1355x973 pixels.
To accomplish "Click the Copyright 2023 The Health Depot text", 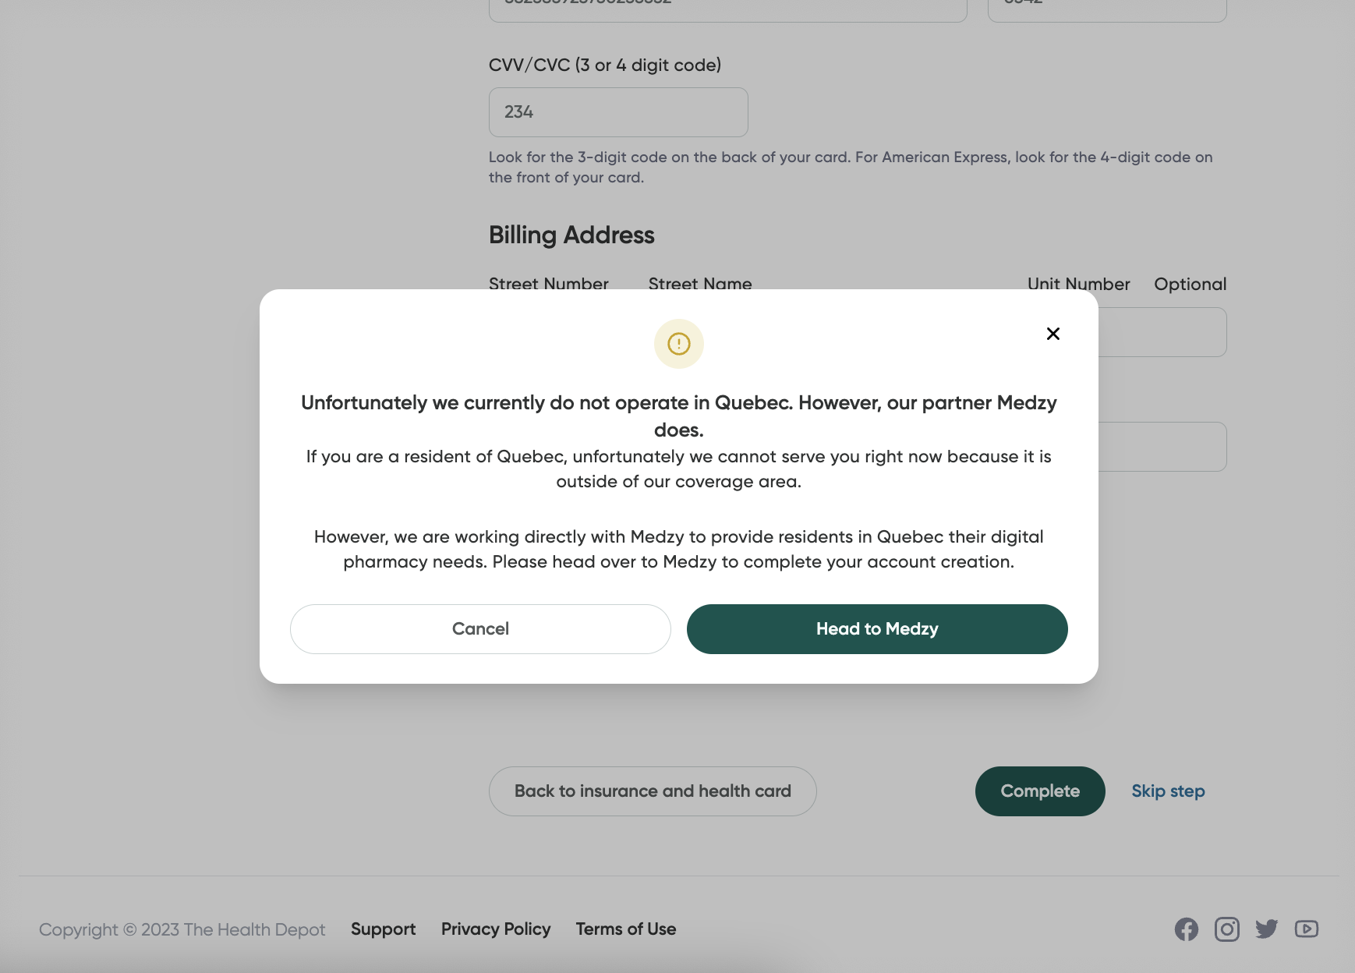I will point(182,929).
